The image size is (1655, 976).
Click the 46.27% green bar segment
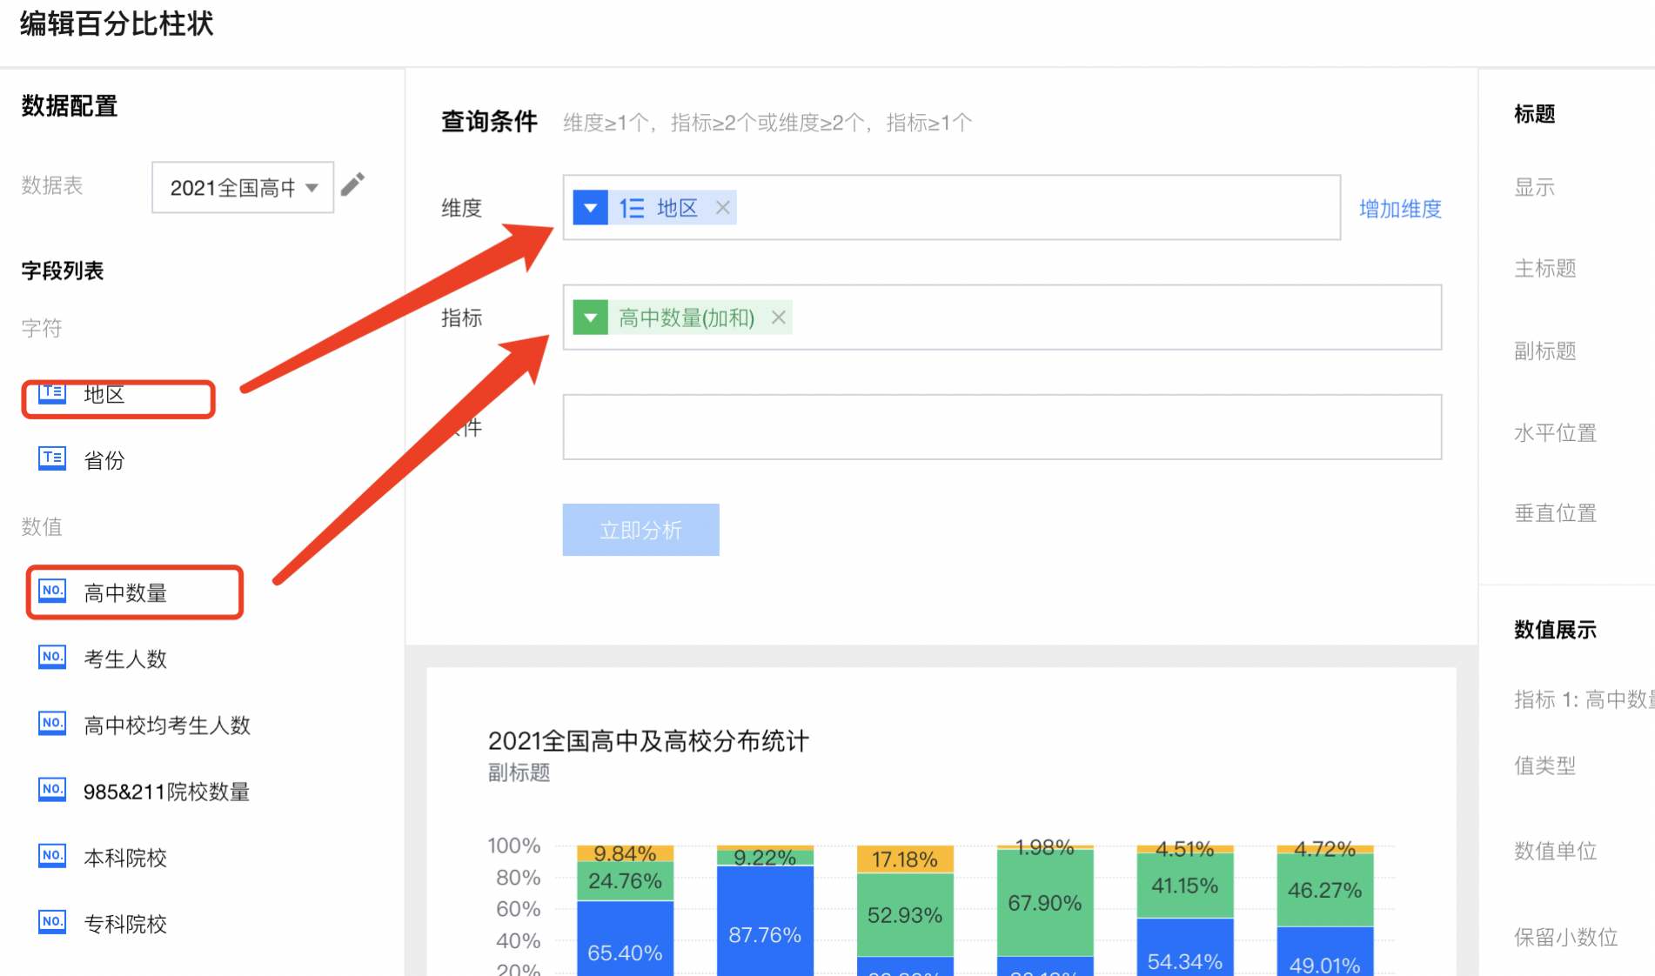1325,890
